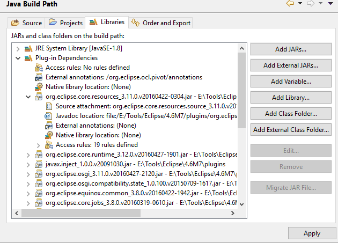Image resolution: width=338 pixels, height=243 pixels.
Task: Click the JRE System Library icon
Action: click(28, 48)
